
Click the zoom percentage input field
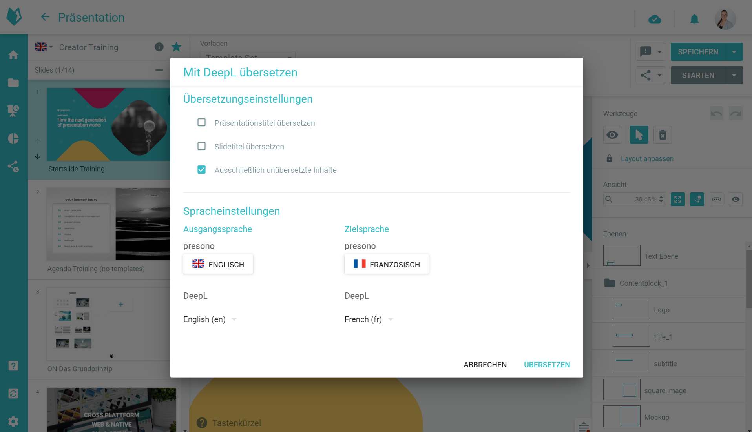coord(634,200)
